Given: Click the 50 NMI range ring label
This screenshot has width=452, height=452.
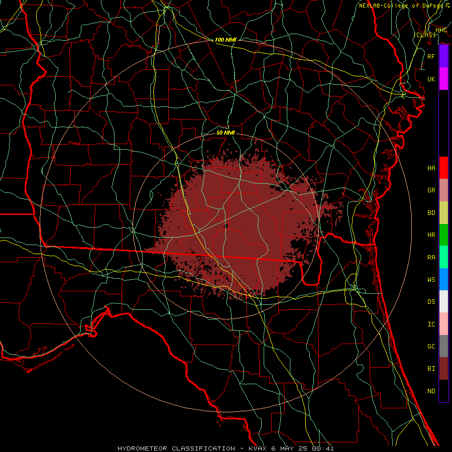Looking at the screenshot, I should tap(225, 133).
